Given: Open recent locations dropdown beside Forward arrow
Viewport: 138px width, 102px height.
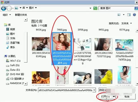Looking at the screenshot, I should [x=13, y=8].
